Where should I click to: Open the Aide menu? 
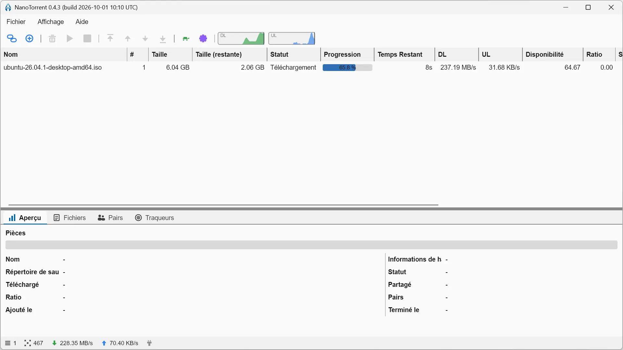[82, 22]
